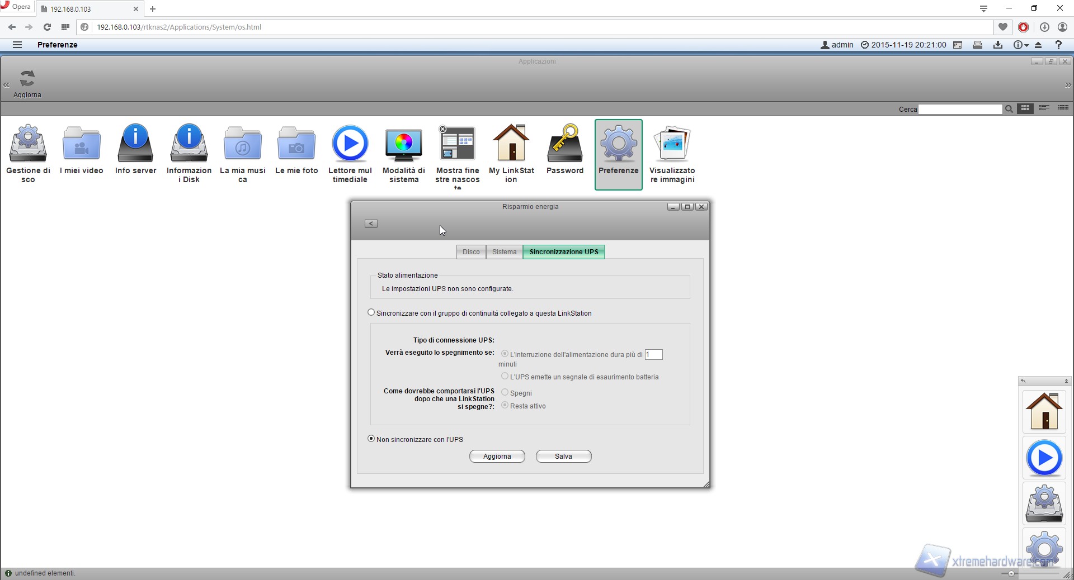
Task: Select sync with UPS connected to LinkStation
Action: click(371, 313)
